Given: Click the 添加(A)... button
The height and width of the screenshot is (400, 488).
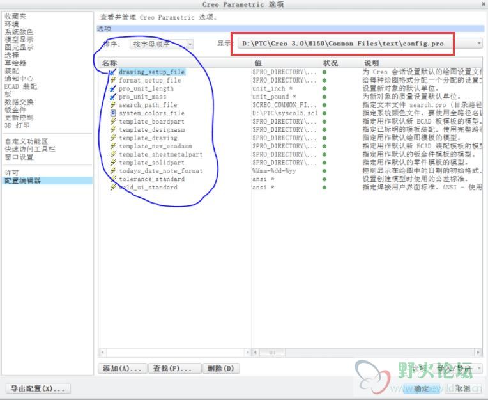Looking at the screenshot, I should pyautogui.click(x=122, y=369).
